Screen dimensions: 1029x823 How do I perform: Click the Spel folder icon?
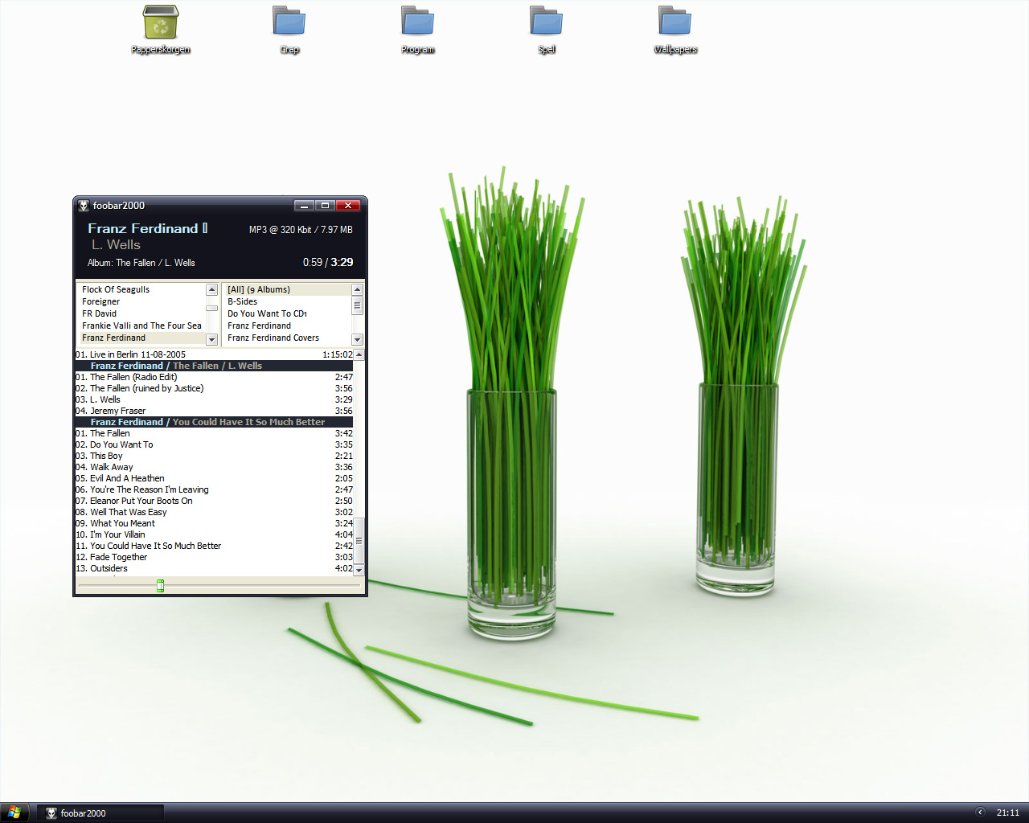pyautogui.click(x=547, y=23)
